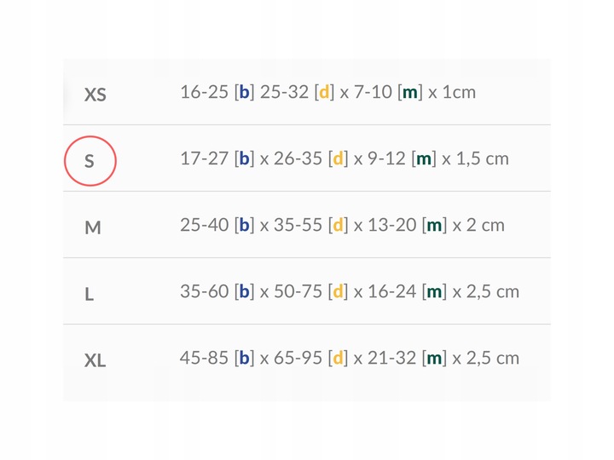The image size is (614, 460).
Task: Select the XS size label
Action: tap(95, 94)
